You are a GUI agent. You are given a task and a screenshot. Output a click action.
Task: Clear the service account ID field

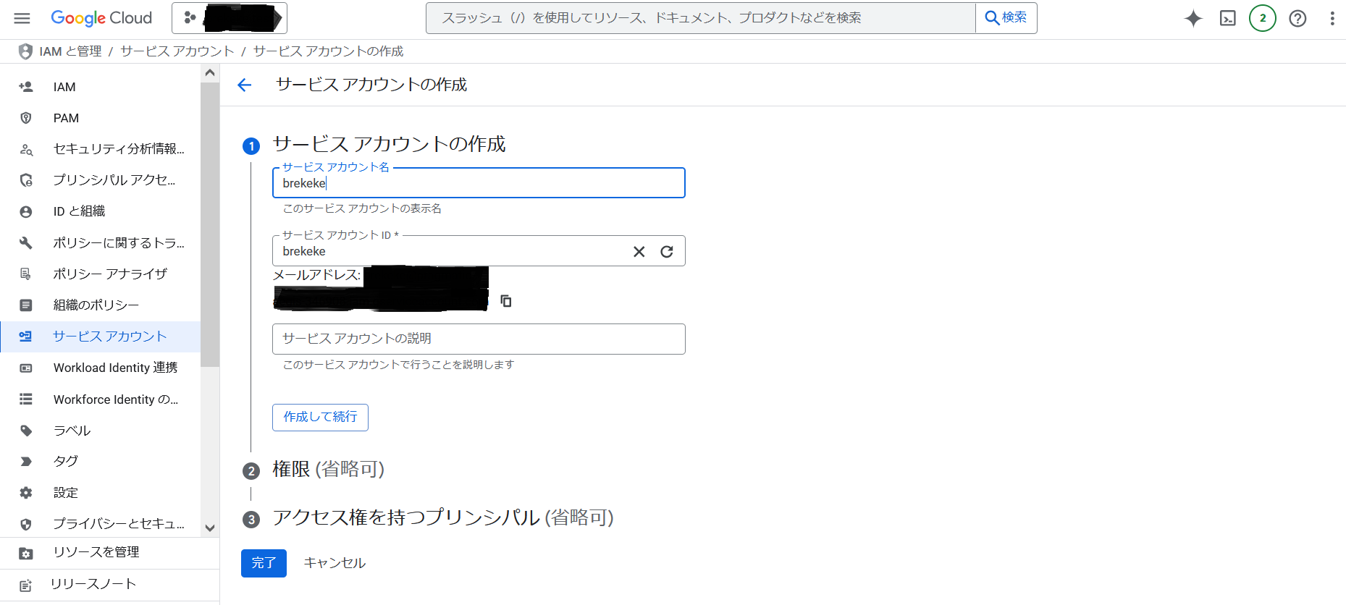pos(639,251)
